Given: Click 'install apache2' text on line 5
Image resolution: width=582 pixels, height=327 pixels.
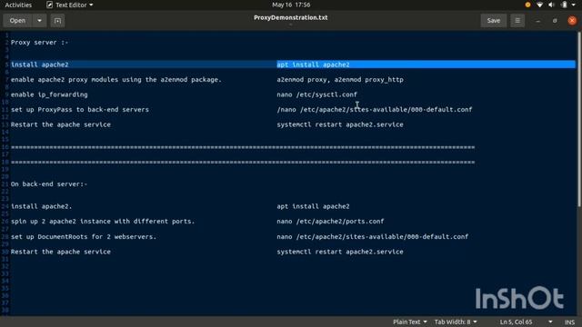Looking at the screenshot, I should pyautogui.click(x=40, y=64).
